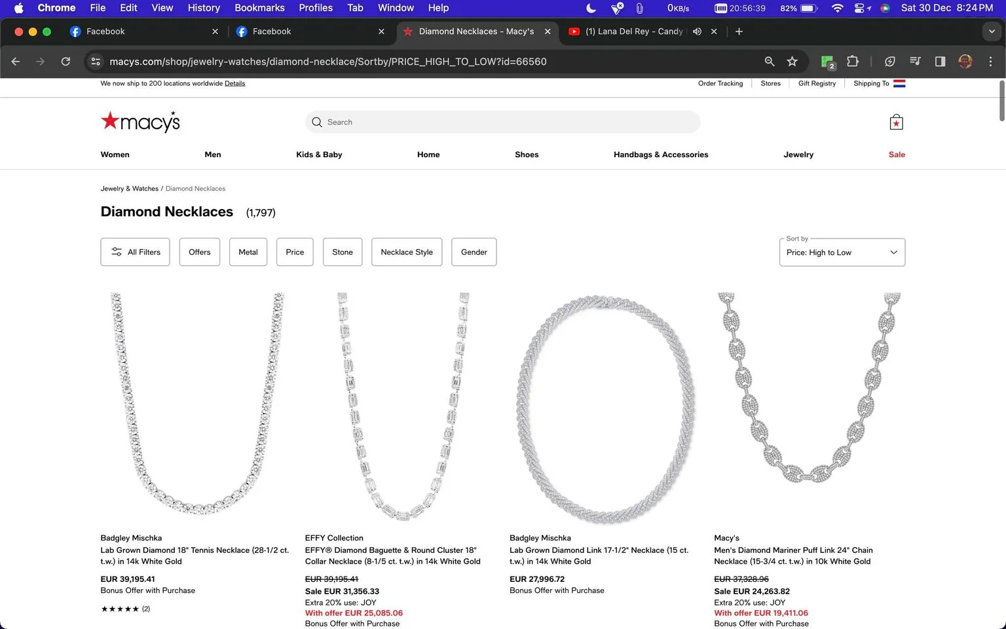
Task: Click the All Filters sliders icon
Action: (x=117, y=252)
